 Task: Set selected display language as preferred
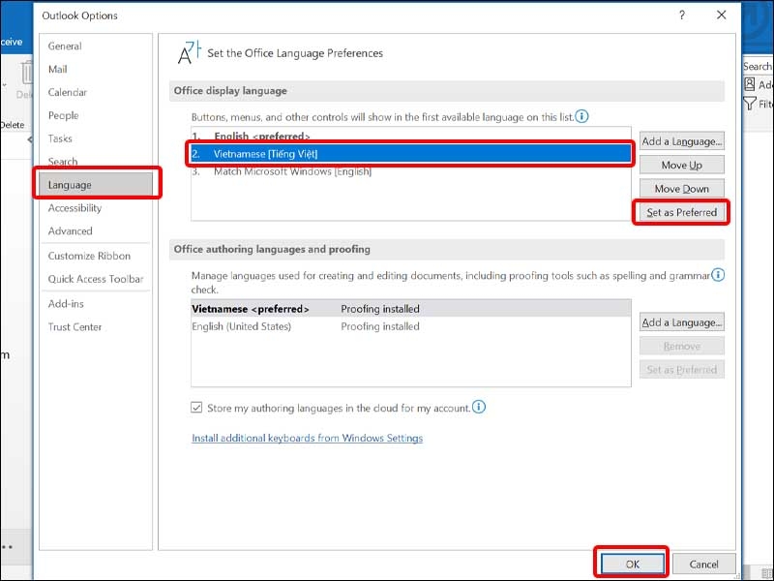coord(682,212)
